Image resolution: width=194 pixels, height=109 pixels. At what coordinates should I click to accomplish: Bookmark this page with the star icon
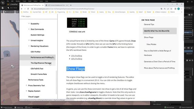pos(171,9)
